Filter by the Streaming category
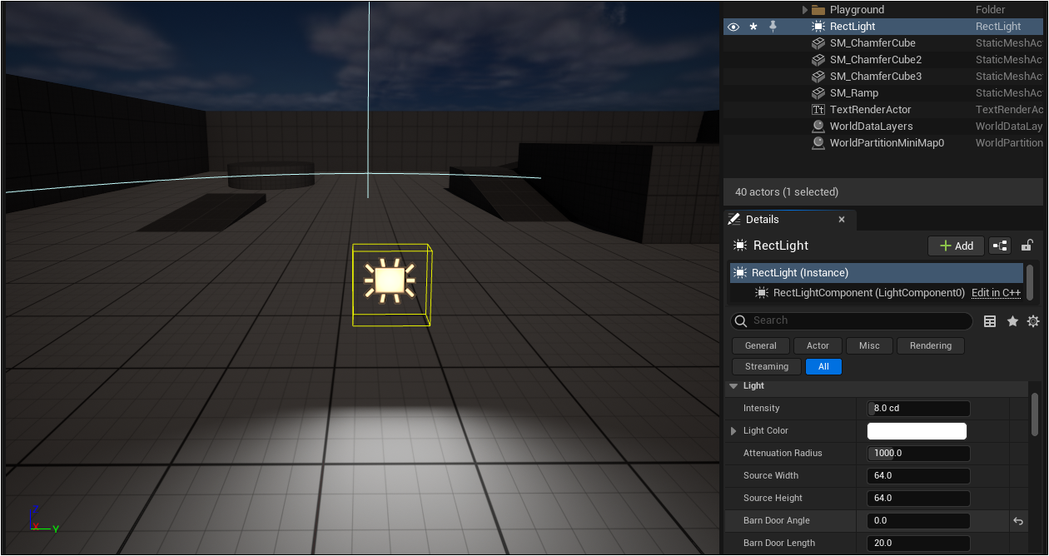This screenshot has width=1049, height=556. 767,366
